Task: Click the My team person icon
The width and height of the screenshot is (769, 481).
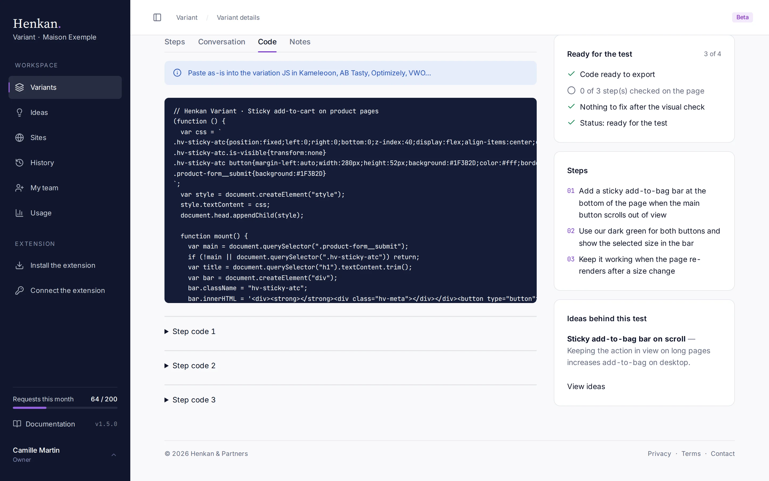Action: click(x=19, y=188)
